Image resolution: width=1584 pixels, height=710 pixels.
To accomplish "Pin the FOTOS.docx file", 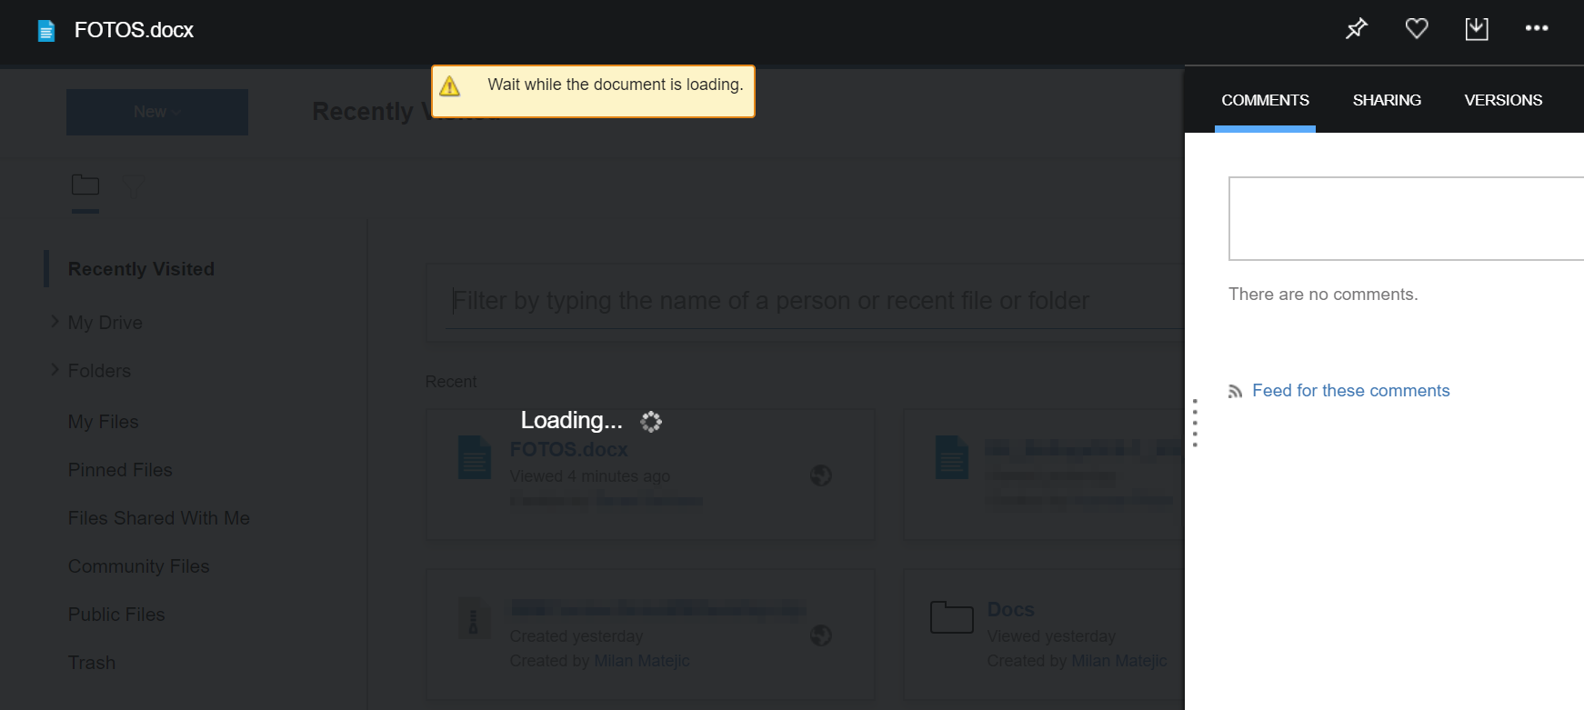I will (x=1356, y=29).
